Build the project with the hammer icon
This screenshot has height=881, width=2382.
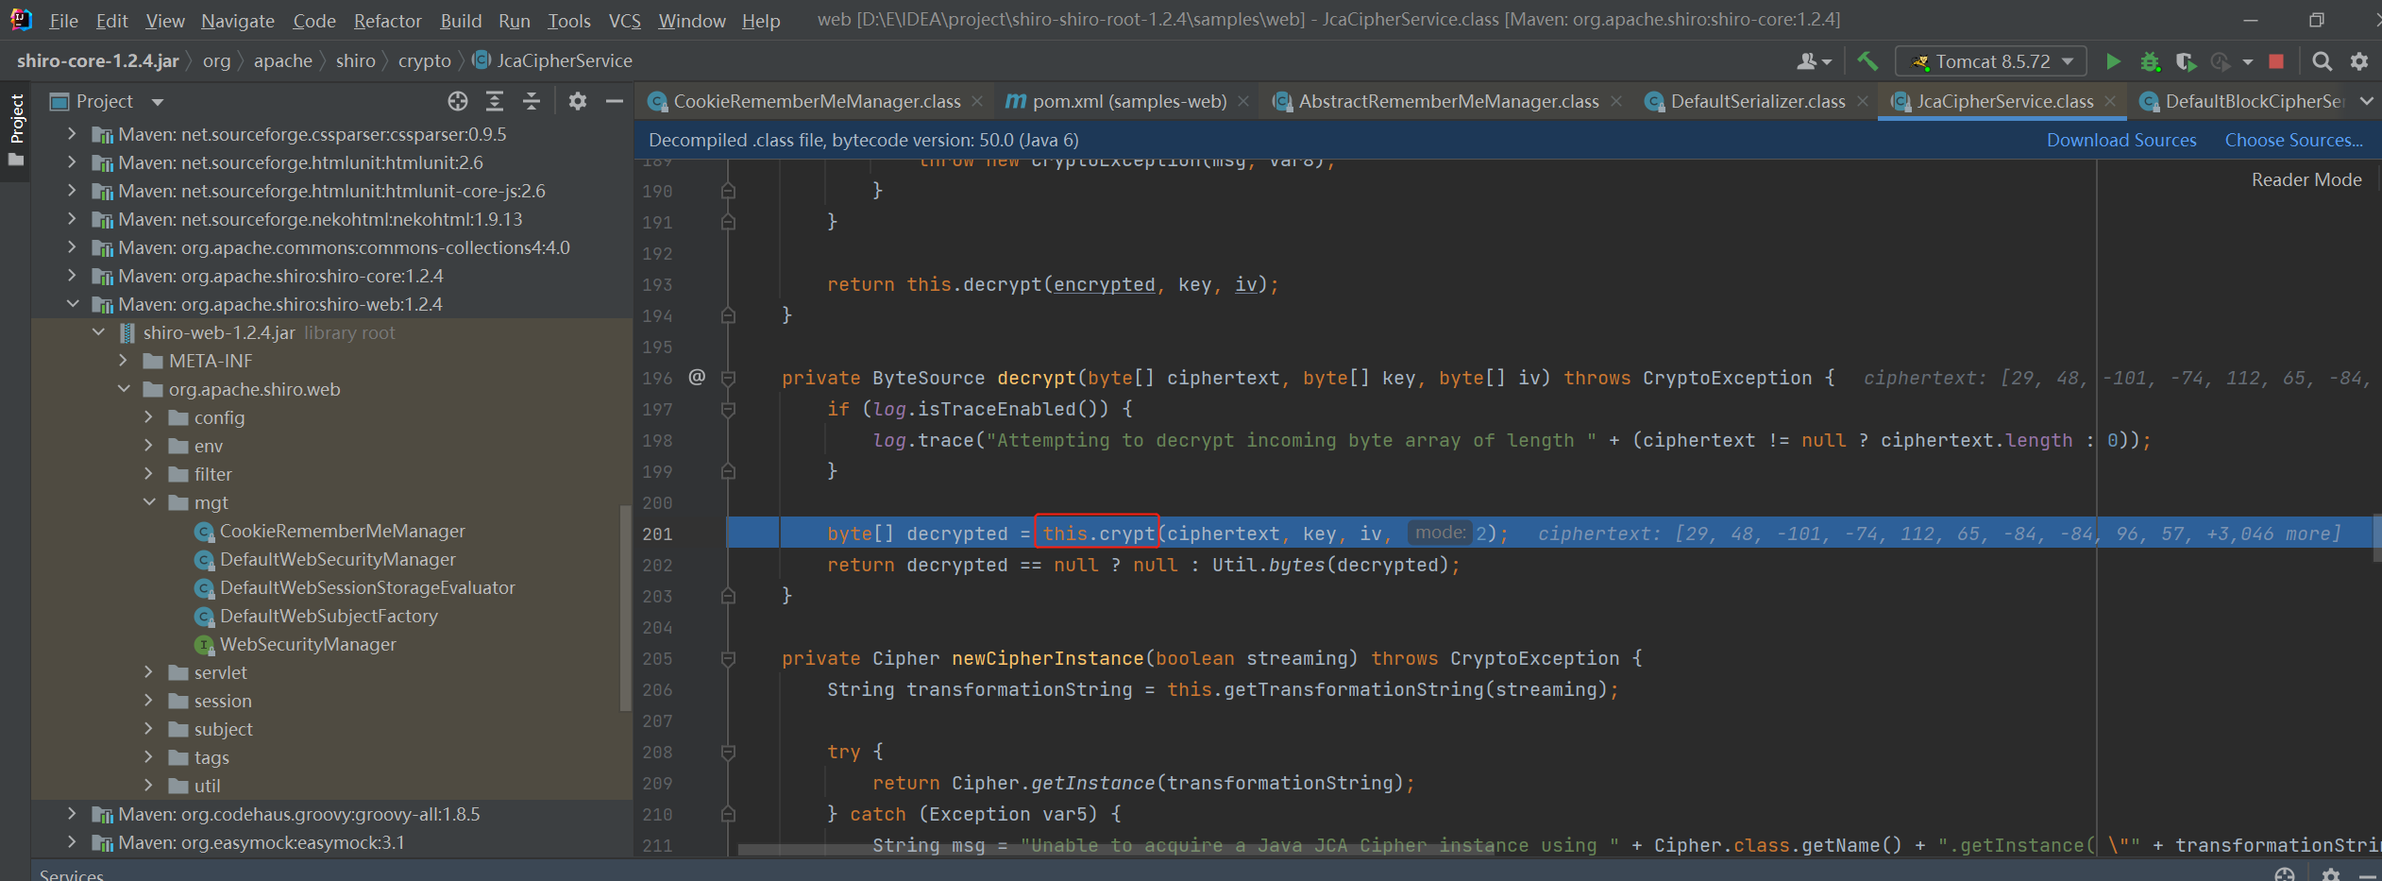pyautogui.click(x=1867, y=61)
